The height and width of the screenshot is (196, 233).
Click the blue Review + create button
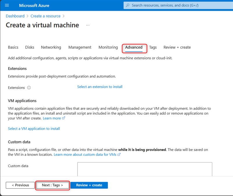click(x=89, y=185)
